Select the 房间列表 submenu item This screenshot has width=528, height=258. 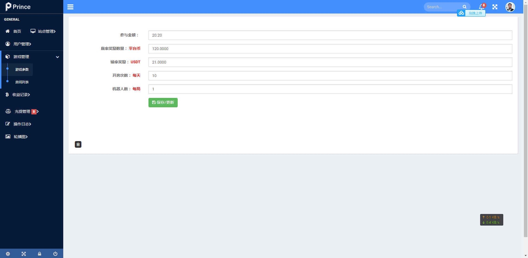point(22,82)
